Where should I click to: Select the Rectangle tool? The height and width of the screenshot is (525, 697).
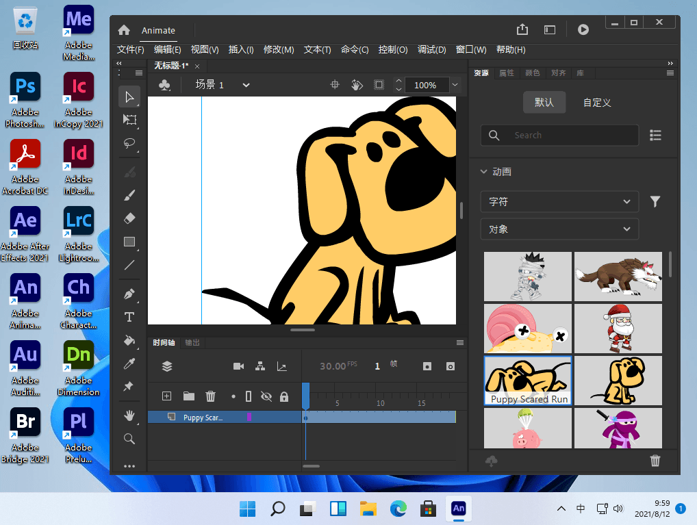pyautogui.click(x=129, y=242)
